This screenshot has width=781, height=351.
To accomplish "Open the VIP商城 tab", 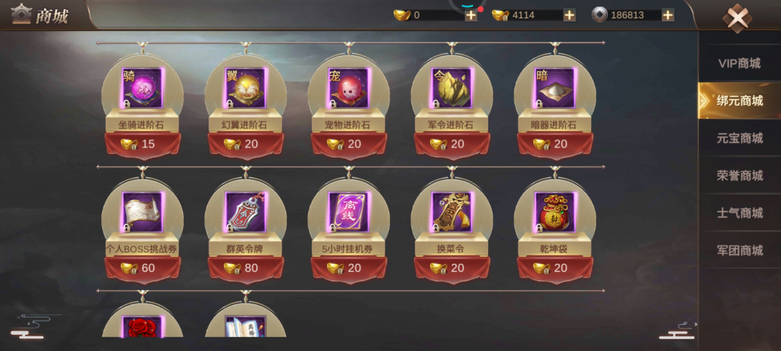I will 739,63.
